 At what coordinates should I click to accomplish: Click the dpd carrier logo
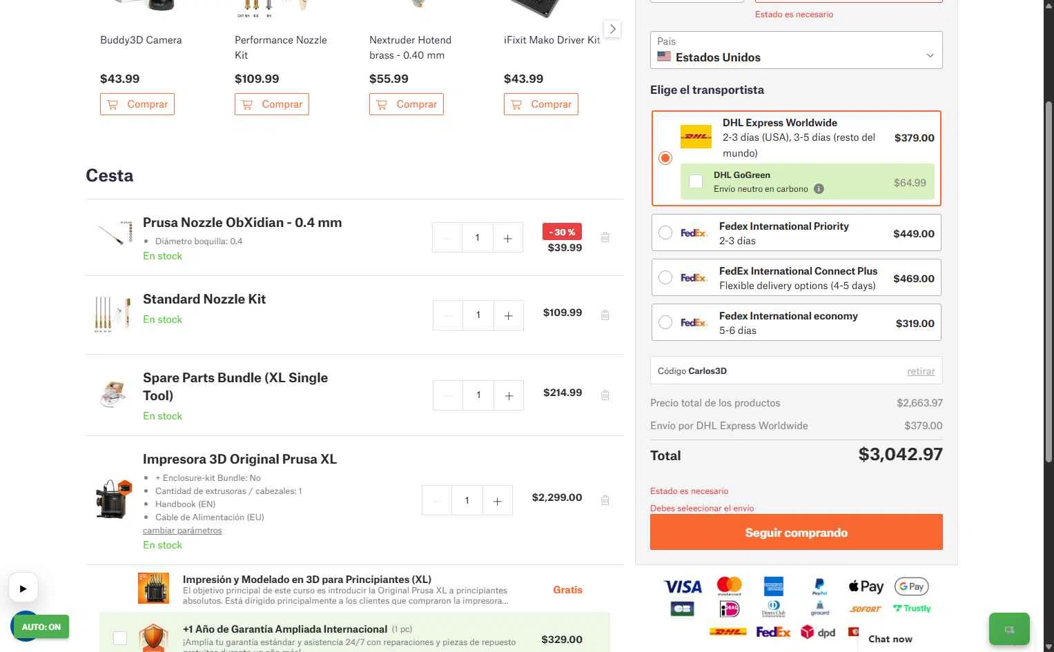coord(818,632)
